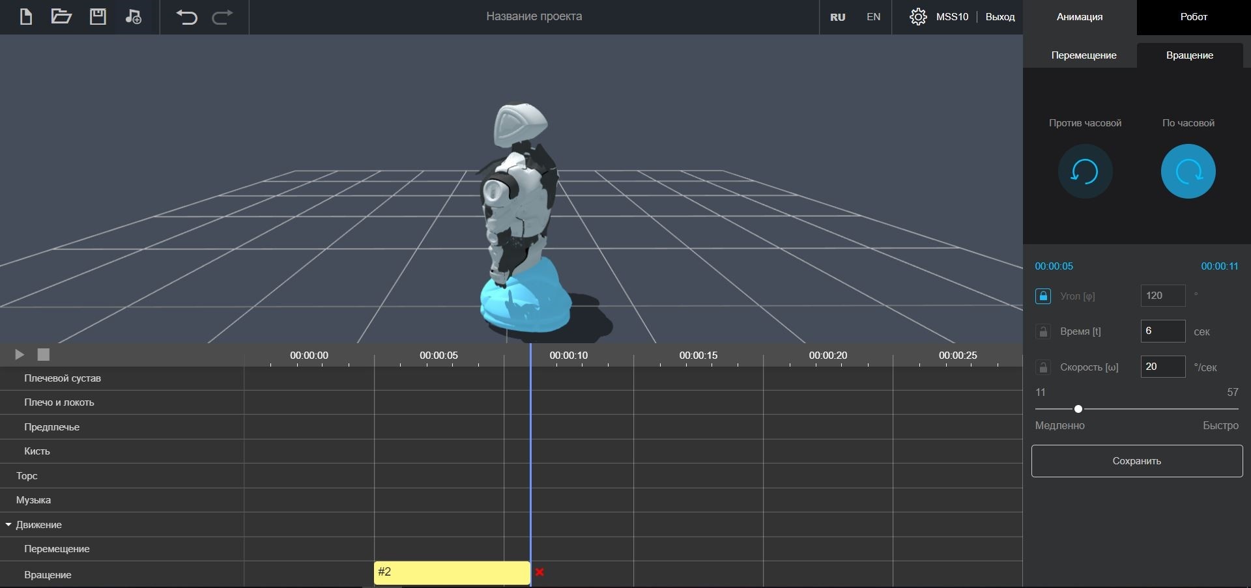Collapse the Движение track group
The width and height of the screenshot is (1251, 588).
pyautogui.click(x=8, y=525)
